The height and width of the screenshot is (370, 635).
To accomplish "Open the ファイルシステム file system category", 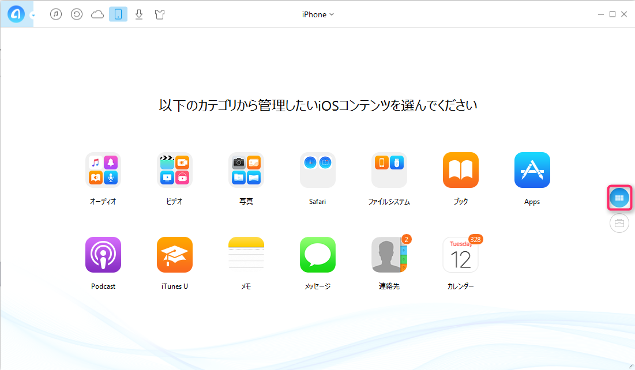I will 389,170.
